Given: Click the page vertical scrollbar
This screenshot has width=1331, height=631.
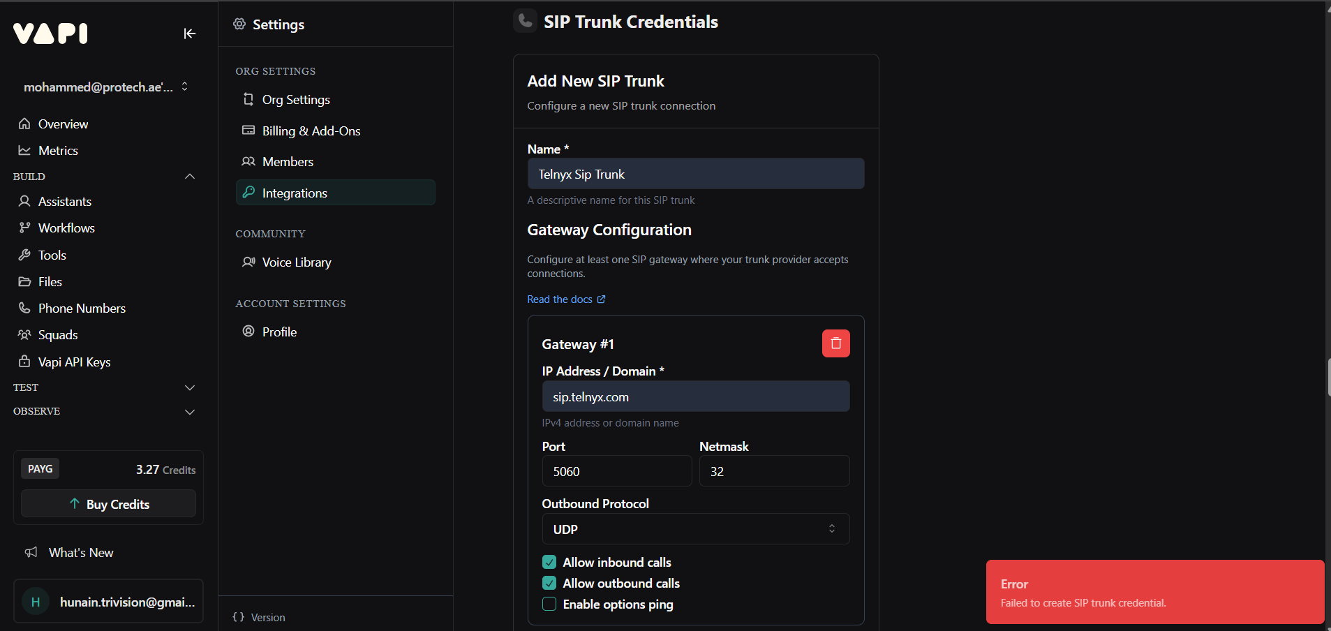Looking at the screenshot, I should [x=1328, y=378].
